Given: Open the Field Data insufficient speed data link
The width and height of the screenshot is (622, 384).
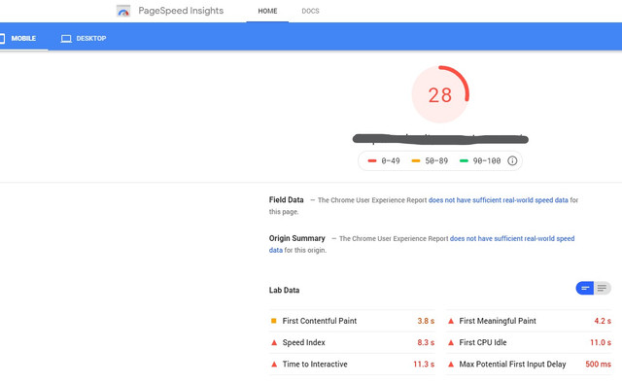Looking at the screenshot, I should point(498,200).
